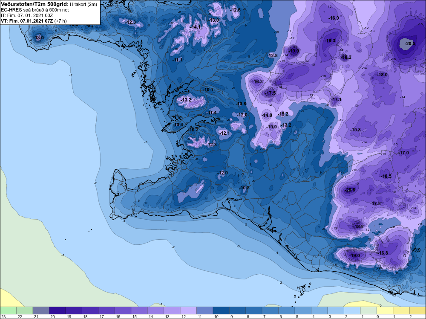The width and height of the screenshot is (426, 319).
Task: Click the -11.4 temperature value
Action: pyautogui.click(x=211, y=113)
